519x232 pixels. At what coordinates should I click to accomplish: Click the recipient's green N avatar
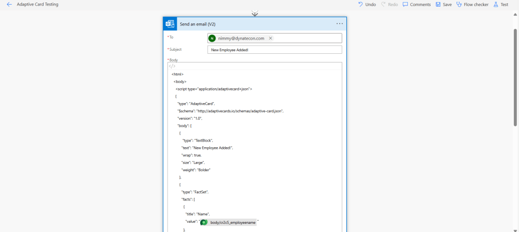[x=212, y=38]
